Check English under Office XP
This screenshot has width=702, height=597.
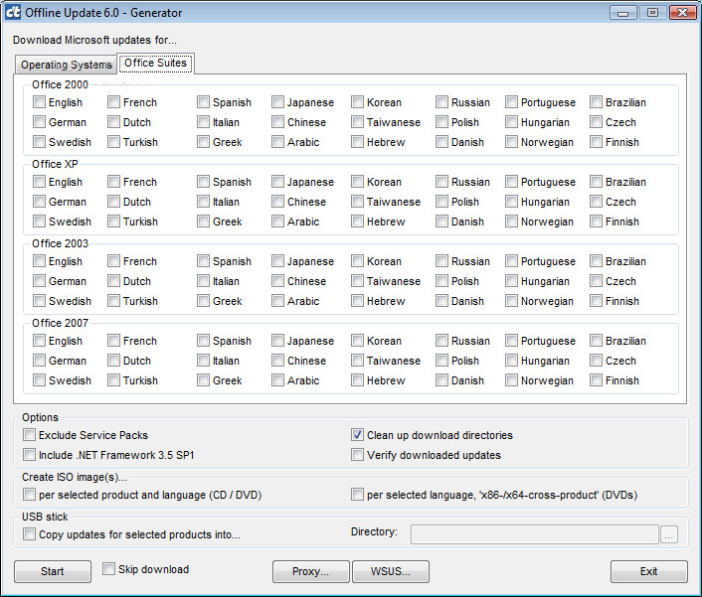(39, 182)
